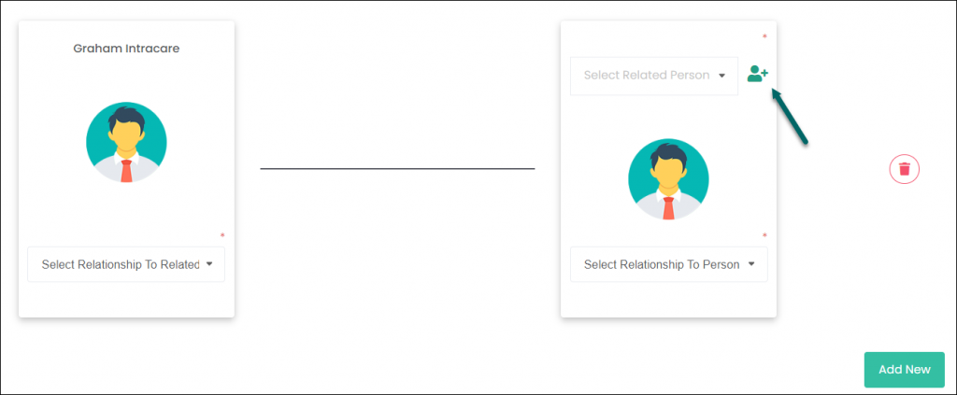The height and width of the screenshot is (395, 957).
Task: Click the caret beside Select Relationship To Person
Action: tap(751, 264)
